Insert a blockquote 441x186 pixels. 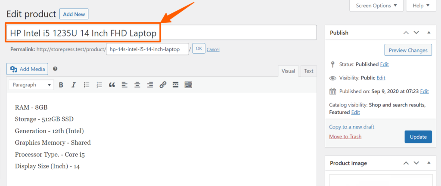[112, 85]
